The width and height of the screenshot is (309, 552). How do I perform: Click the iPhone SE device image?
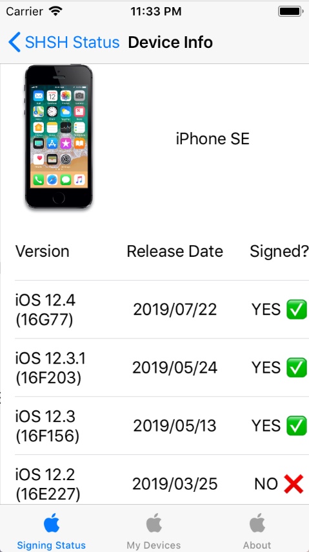[59, 137]
